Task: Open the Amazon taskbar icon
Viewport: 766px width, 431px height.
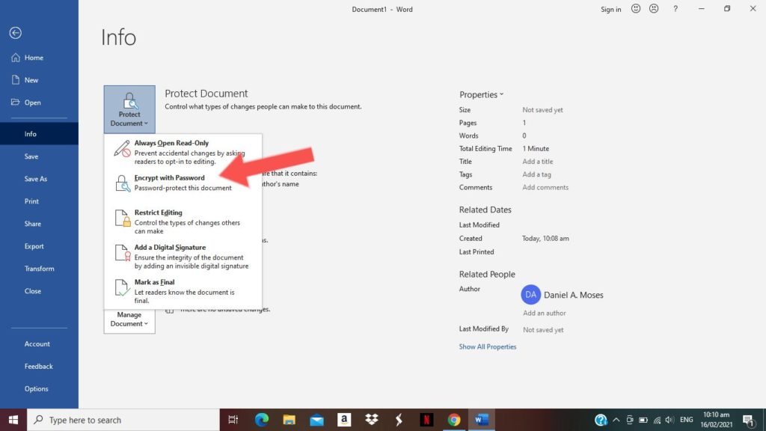Action: tap(344, 420)
